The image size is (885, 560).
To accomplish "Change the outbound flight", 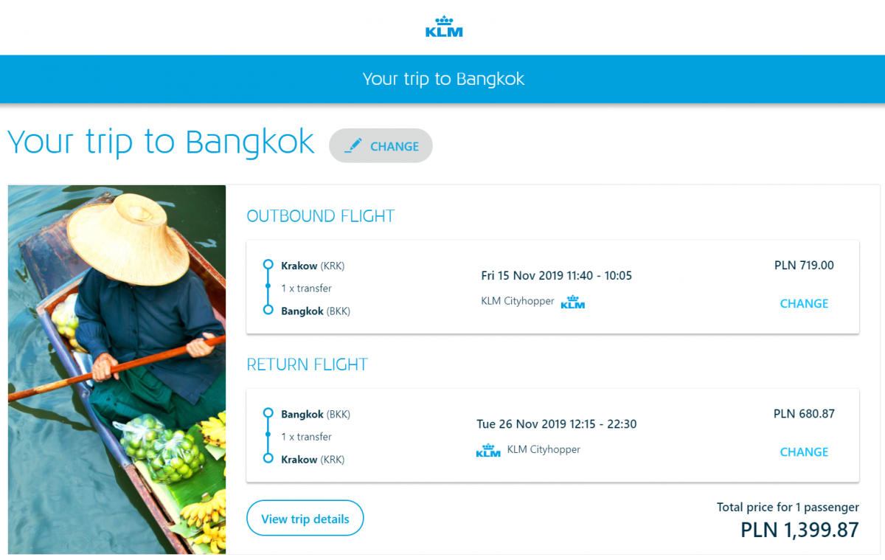I will 804,303.
